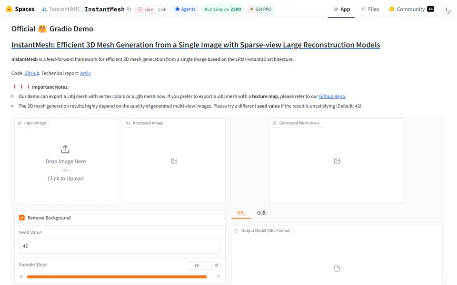Click the Output Model file label icon

pos(237,231)
